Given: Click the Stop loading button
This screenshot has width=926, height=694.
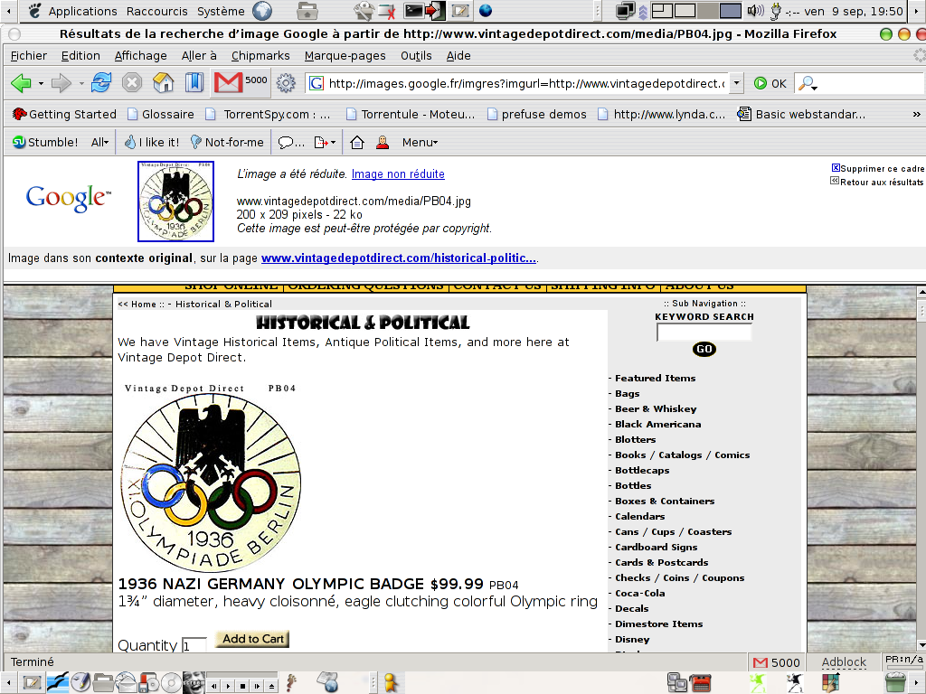Looking at the screenshot, I should point(132,82).
